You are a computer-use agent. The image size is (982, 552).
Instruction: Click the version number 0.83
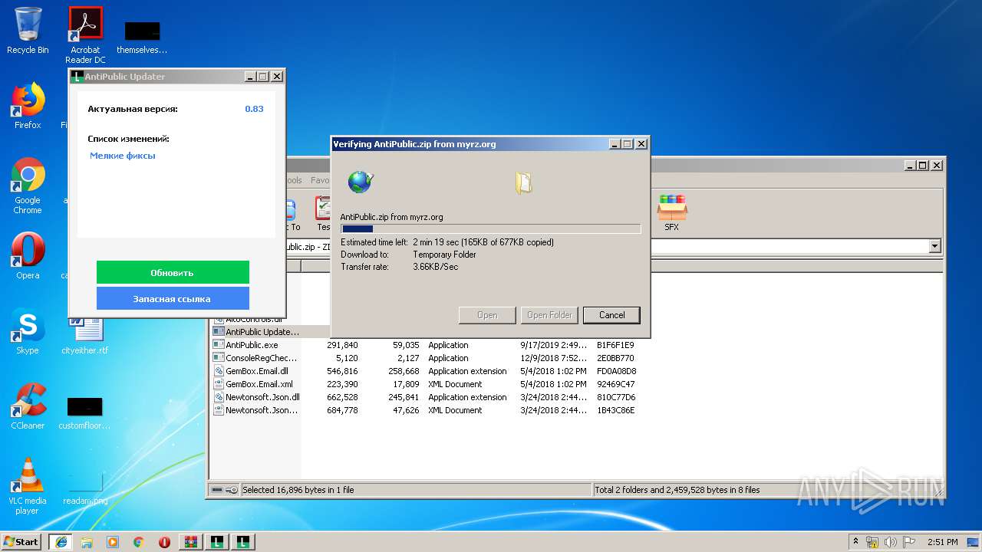coord(254,109)
